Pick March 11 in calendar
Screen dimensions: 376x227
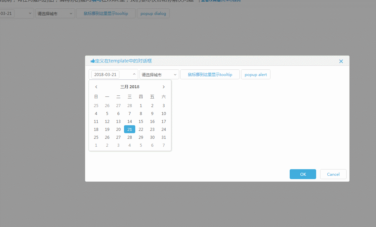click(96, 122)
